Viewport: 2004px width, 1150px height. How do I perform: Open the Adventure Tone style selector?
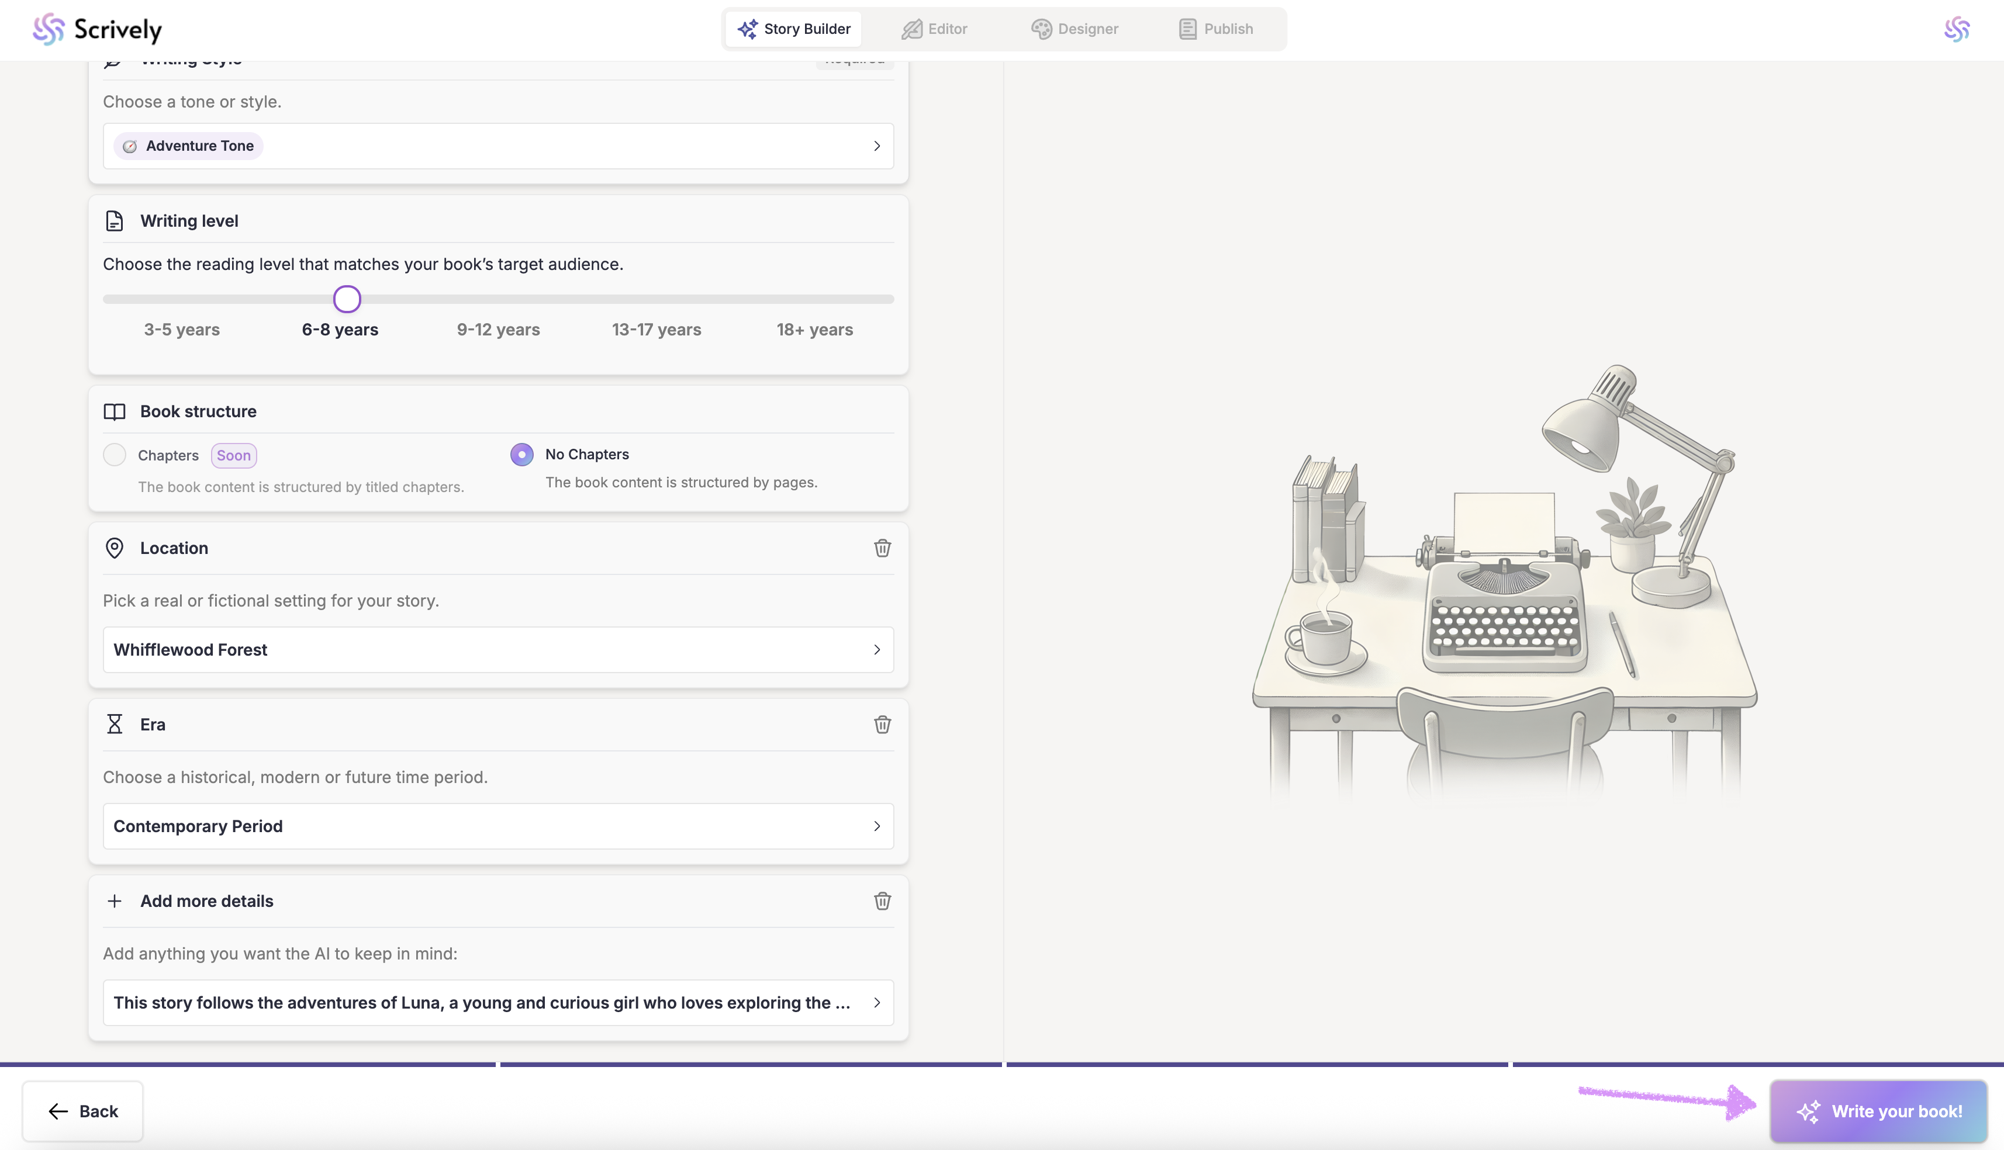tap(497, 146)
